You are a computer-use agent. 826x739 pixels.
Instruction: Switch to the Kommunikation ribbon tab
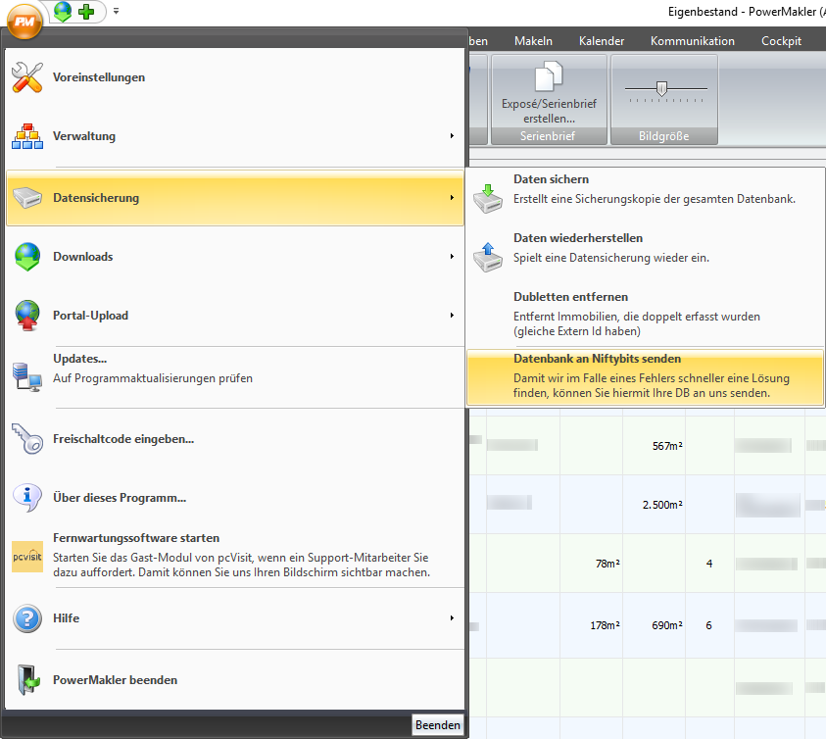(692, 41)
